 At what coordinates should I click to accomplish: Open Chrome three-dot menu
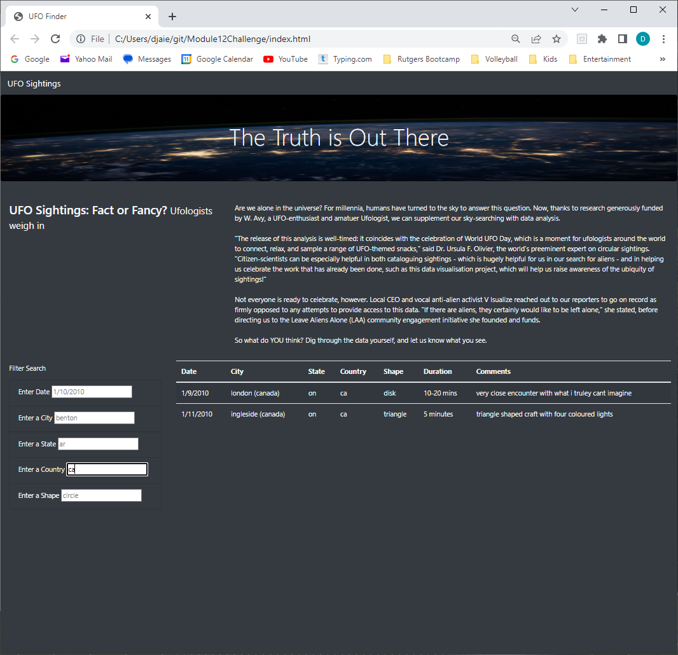tap(663, 39)
